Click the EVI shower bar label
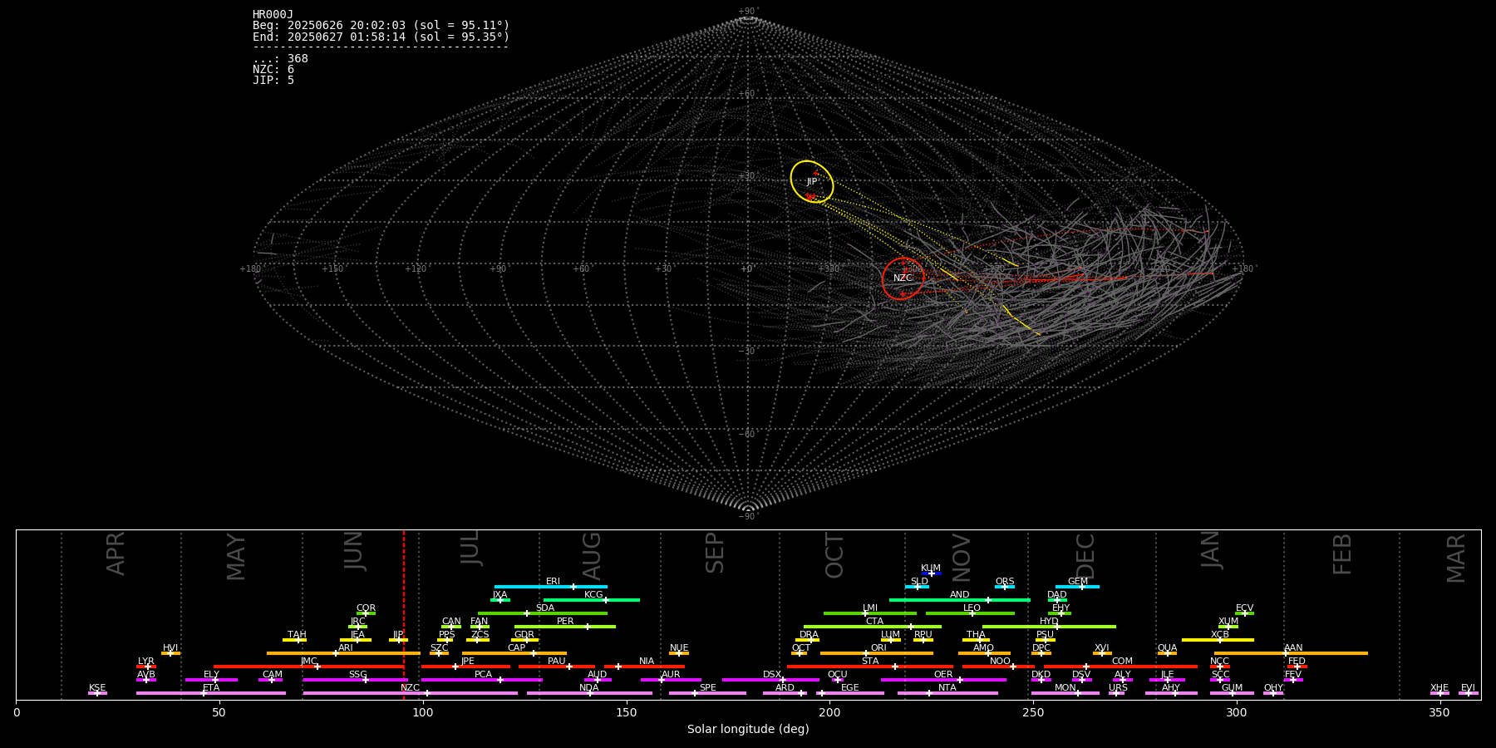 click(1469, 688)
